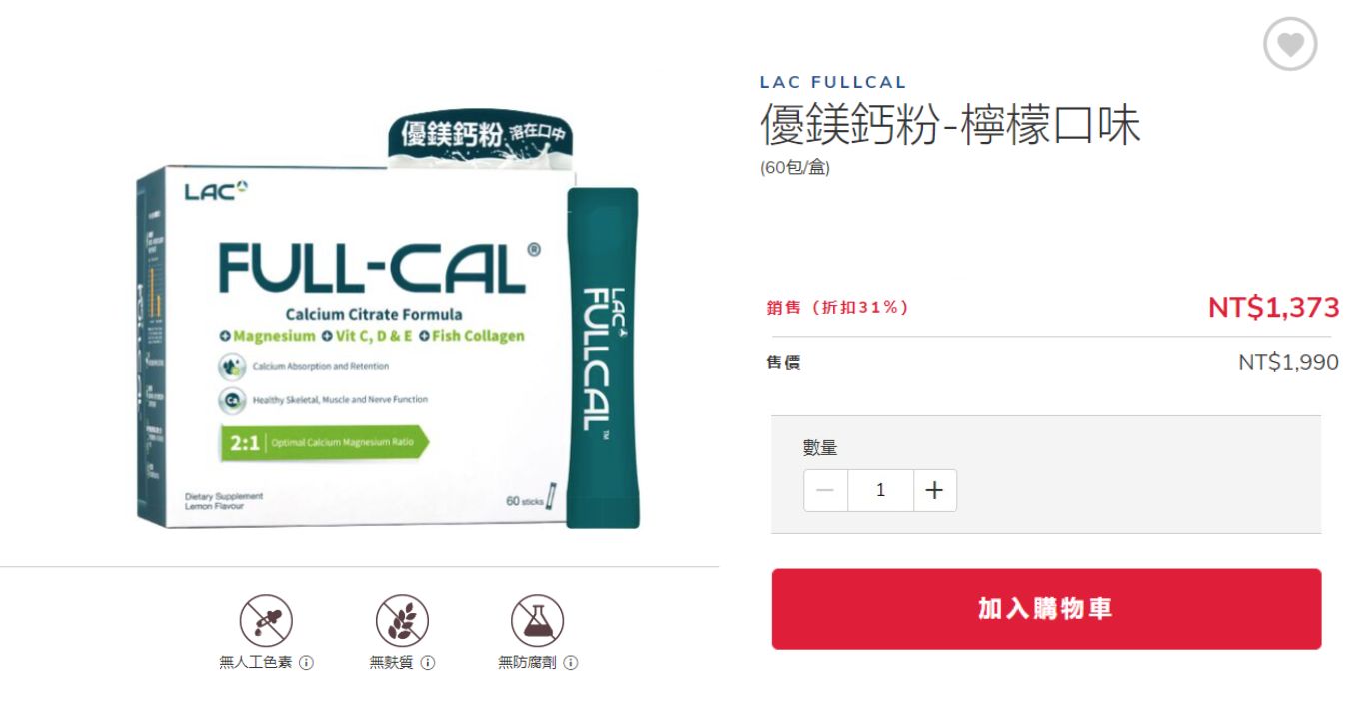The height and width of the screenshot is (701, 1359).
Task: Open info tooltip beside 無麩質
Action: point(428,662)
